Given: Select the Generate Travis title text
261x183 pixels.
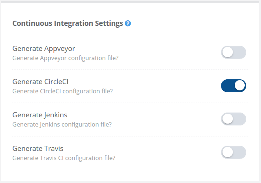Looking at the screenshot, I should coord(38,148).
